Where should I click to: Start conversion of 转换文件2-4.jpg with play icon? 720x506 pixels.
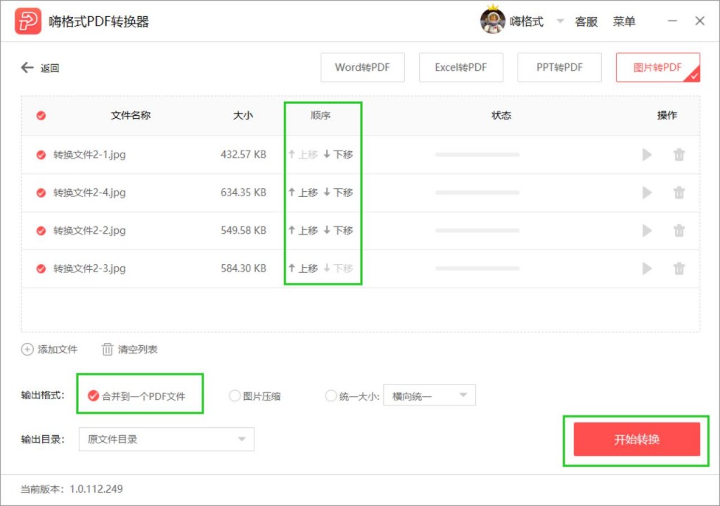pos(647,193)
